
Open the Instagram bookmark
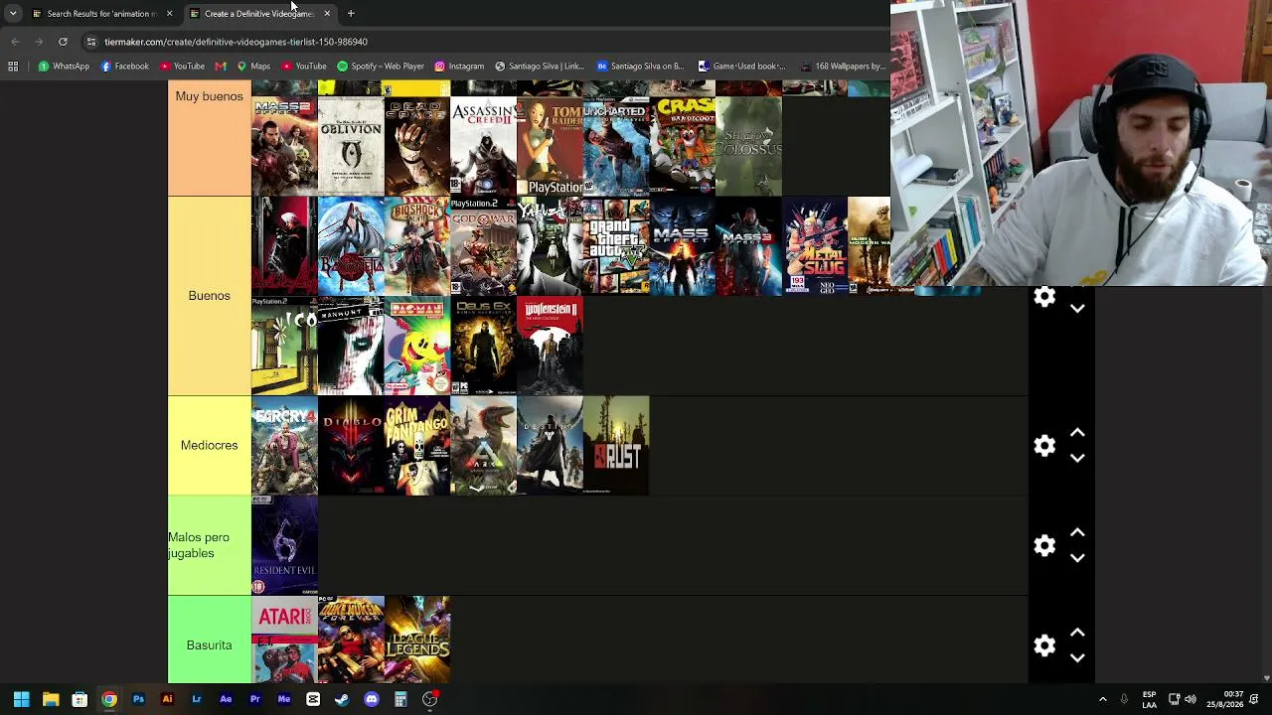pos(459,67)
